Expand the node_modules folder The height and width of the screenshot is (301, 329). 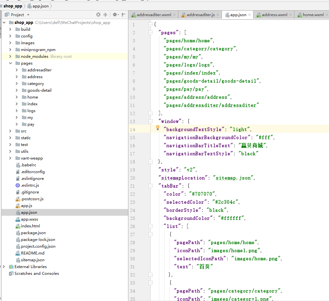pyautogui.click(x=10, y=57)
